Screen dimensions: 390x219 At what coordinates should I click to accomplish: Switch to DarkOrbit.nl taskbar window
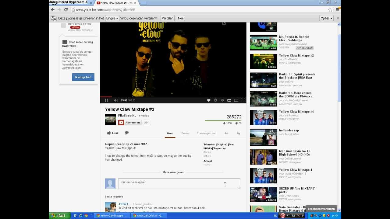(148, 216)
